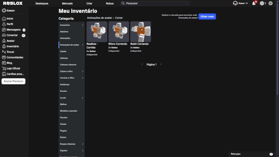Open the Rthro Correndo item link
The height and width of the screenshot is (157, 279).
click(118, 44)
